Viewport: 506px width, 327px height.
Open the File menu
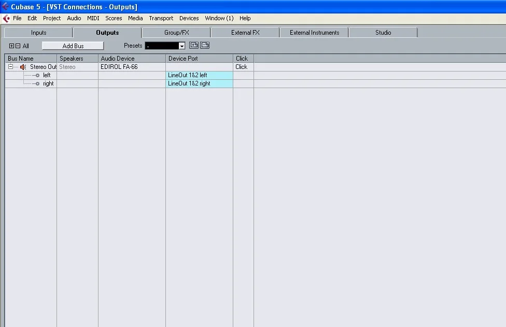[x=17, y=18]
